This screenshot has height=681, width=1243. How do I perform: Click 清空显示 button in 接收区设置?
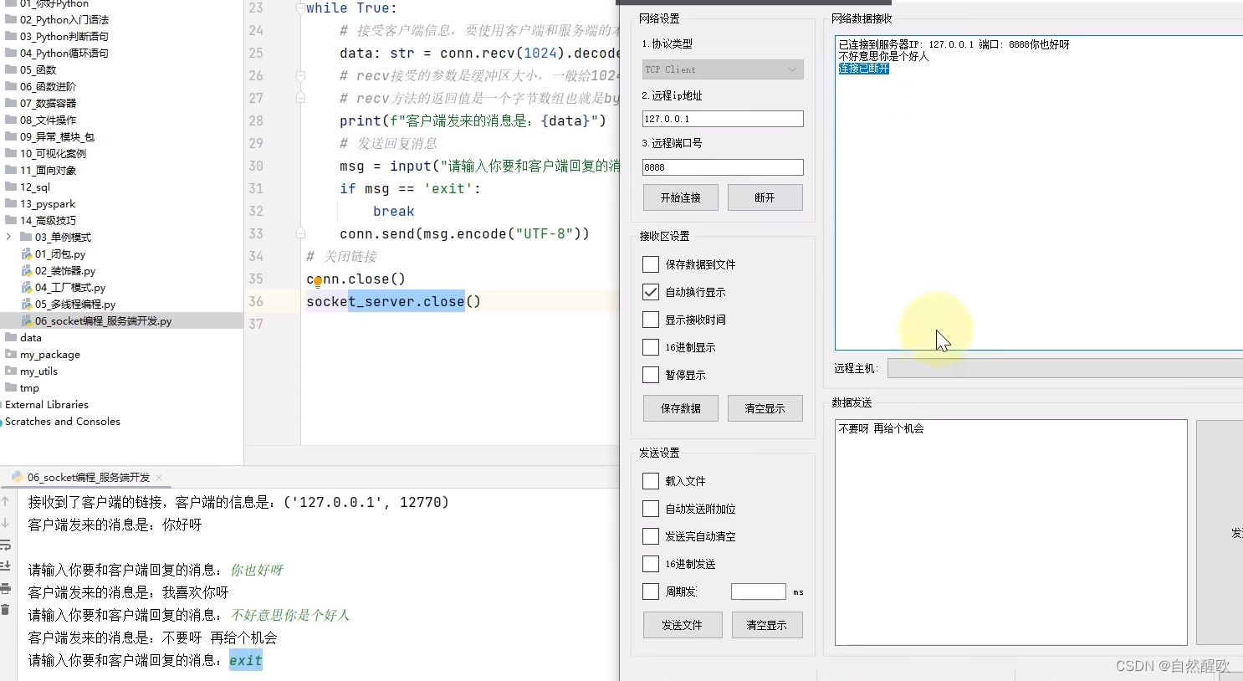[765, 408]
